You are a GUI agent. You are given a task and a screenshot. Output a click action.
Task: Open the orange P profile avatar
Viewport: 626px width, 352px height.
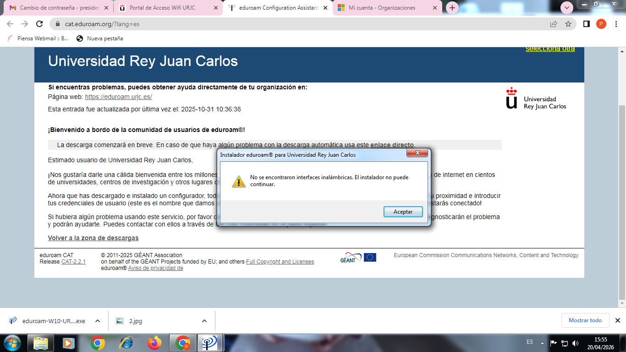tap(601, 24)
